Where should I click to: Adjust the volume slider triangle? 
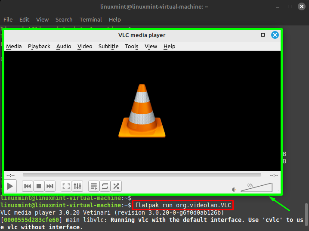(256, 187)
